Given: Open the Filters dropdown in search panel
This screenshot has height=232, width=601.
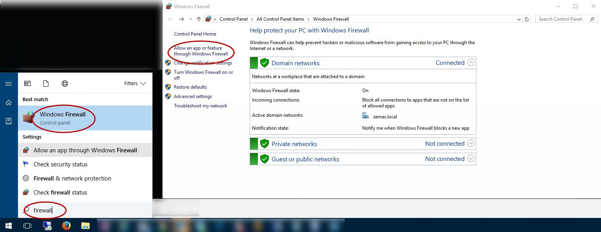Looking at the screenshot, I should (135, 84).
